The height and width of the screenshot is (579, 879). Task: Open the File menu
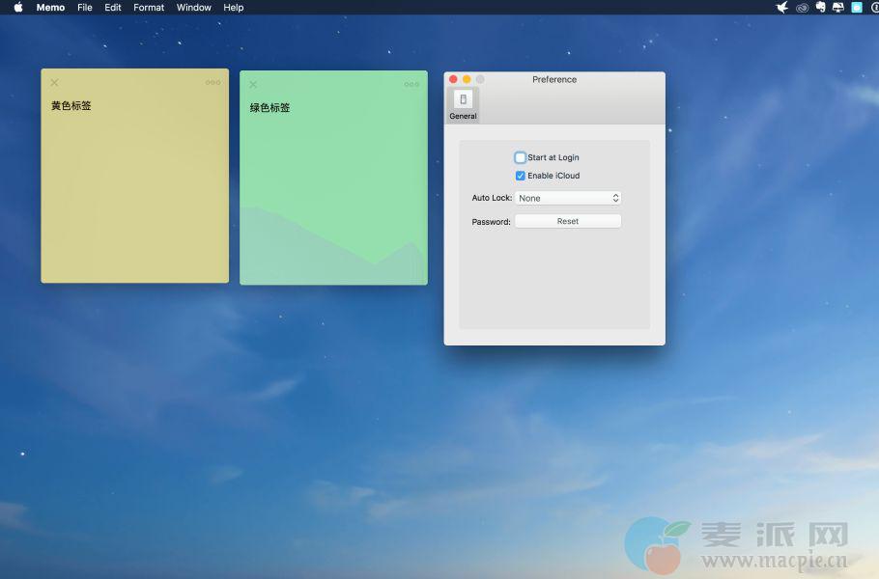[85, 8]
